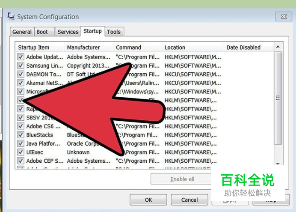Screen dimensions: 296x212
Task: Disable the DAEMON To... startup item
Action: (21, 74)
